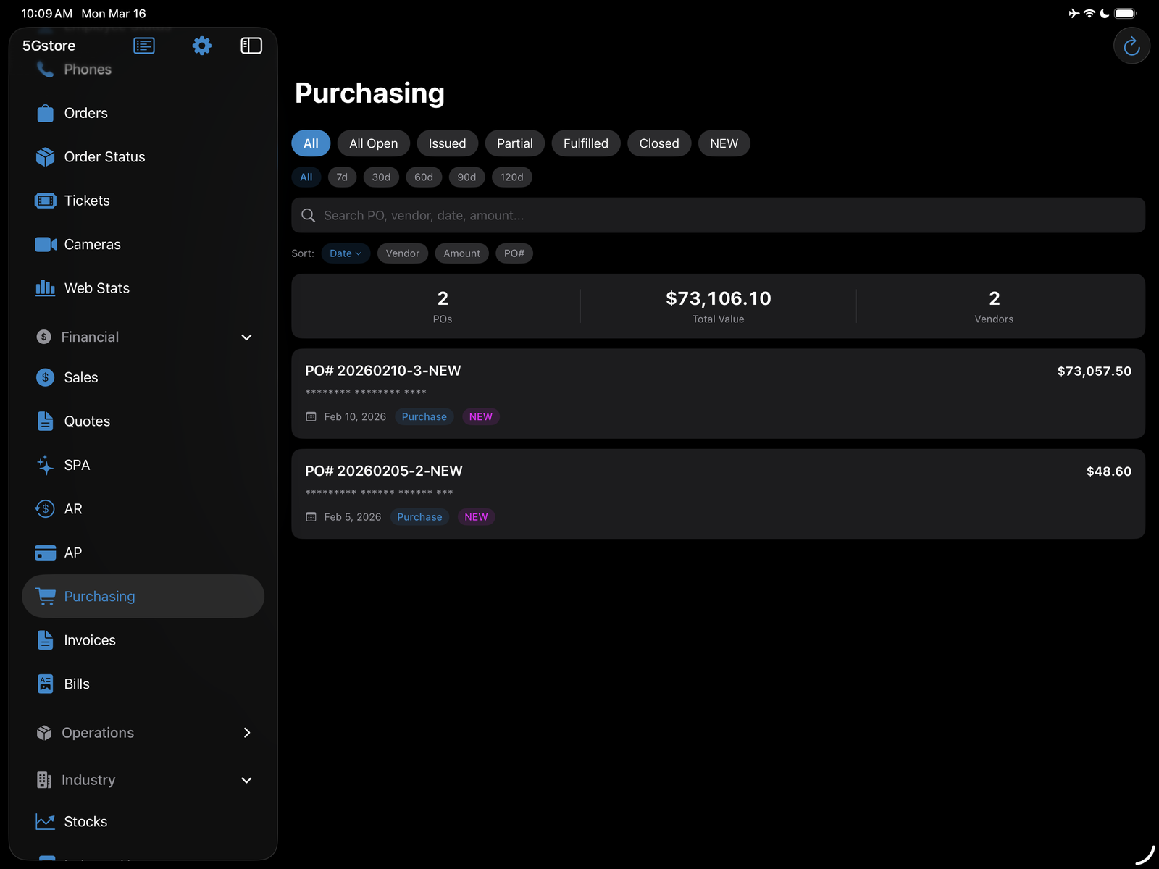Open PO# 20260210-3-NEW
Screen dimensions: 1159x869
click(718, 393)
